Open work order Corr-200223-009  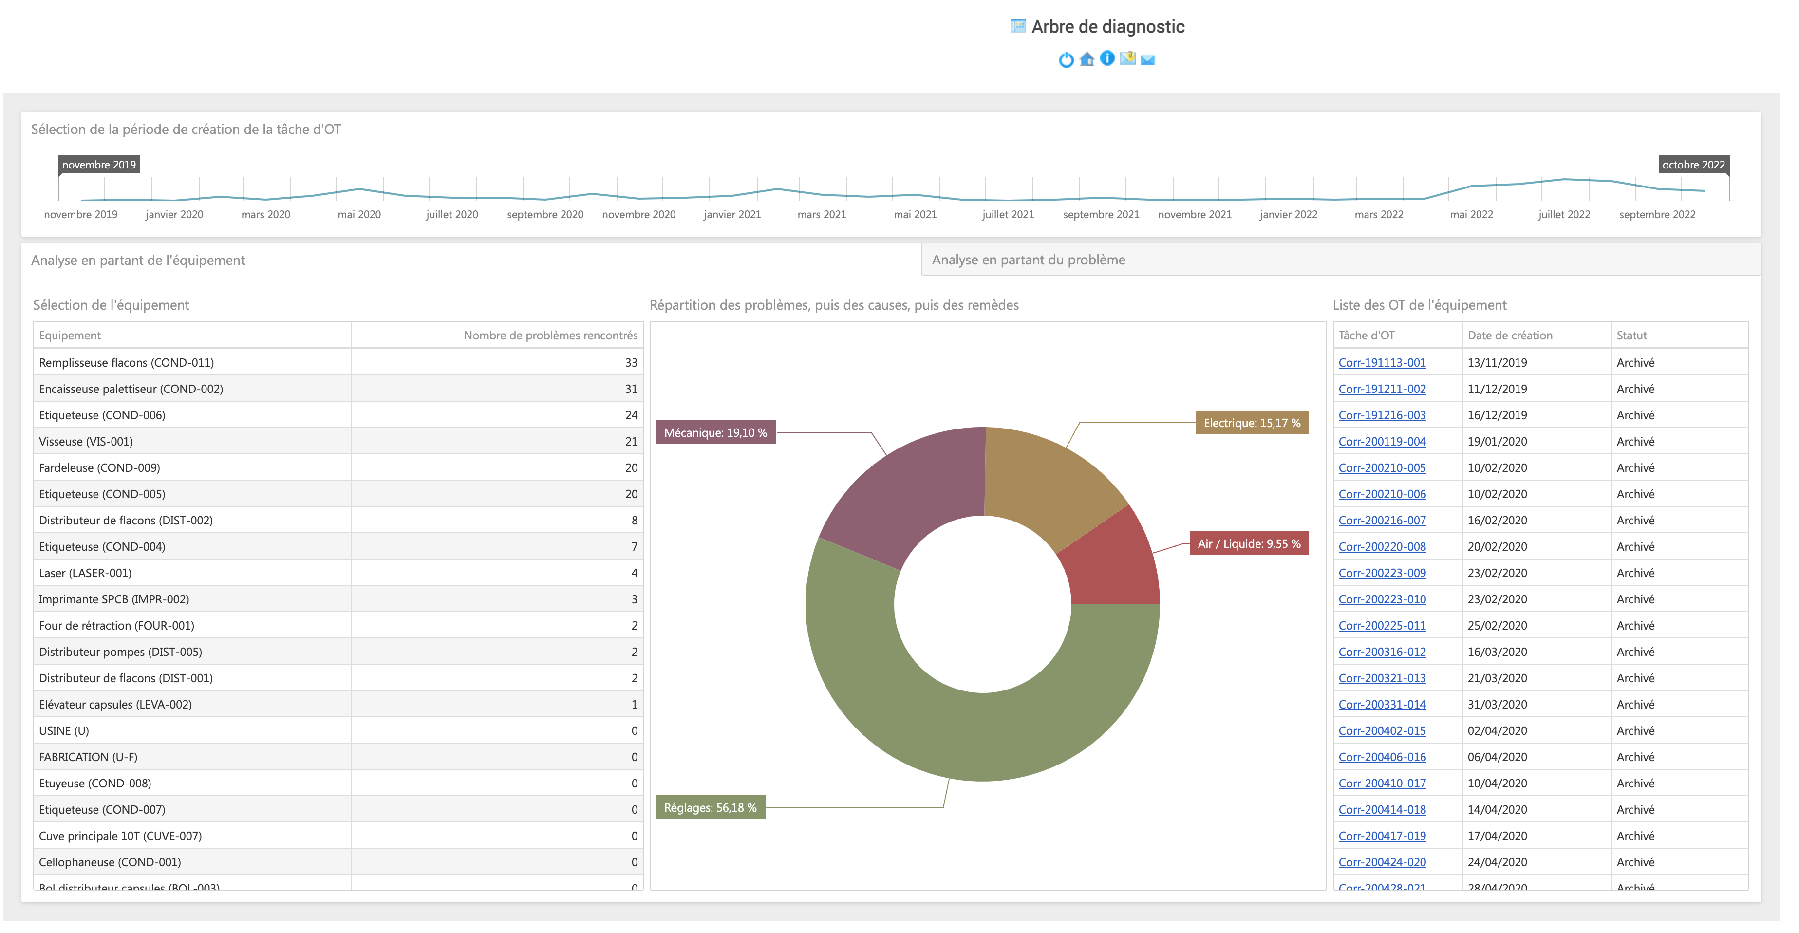[1382, 573]
